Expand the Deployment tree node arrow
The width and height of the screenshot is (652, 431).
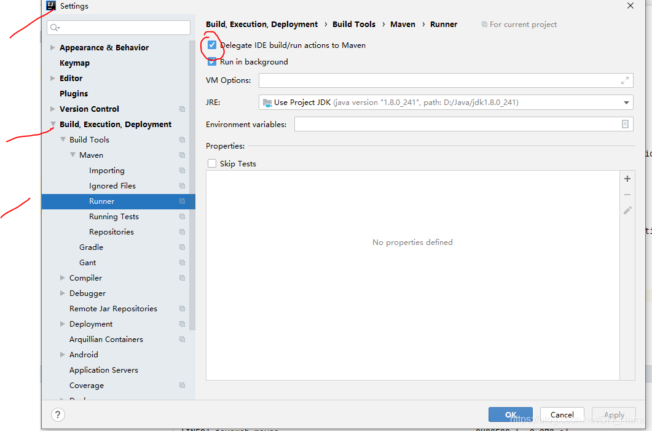[62, 324]
